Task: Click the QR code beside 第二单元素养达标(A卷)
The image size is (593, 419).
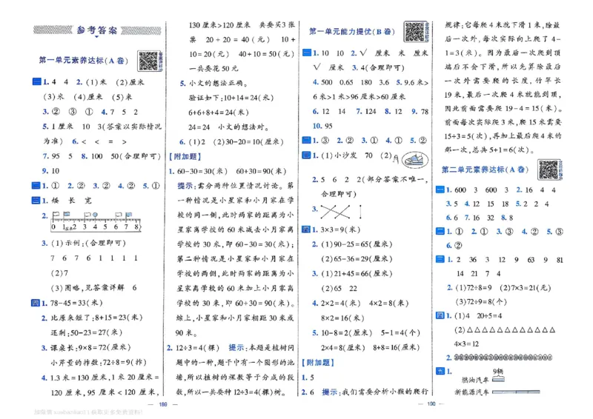Action: click(549, 170)
